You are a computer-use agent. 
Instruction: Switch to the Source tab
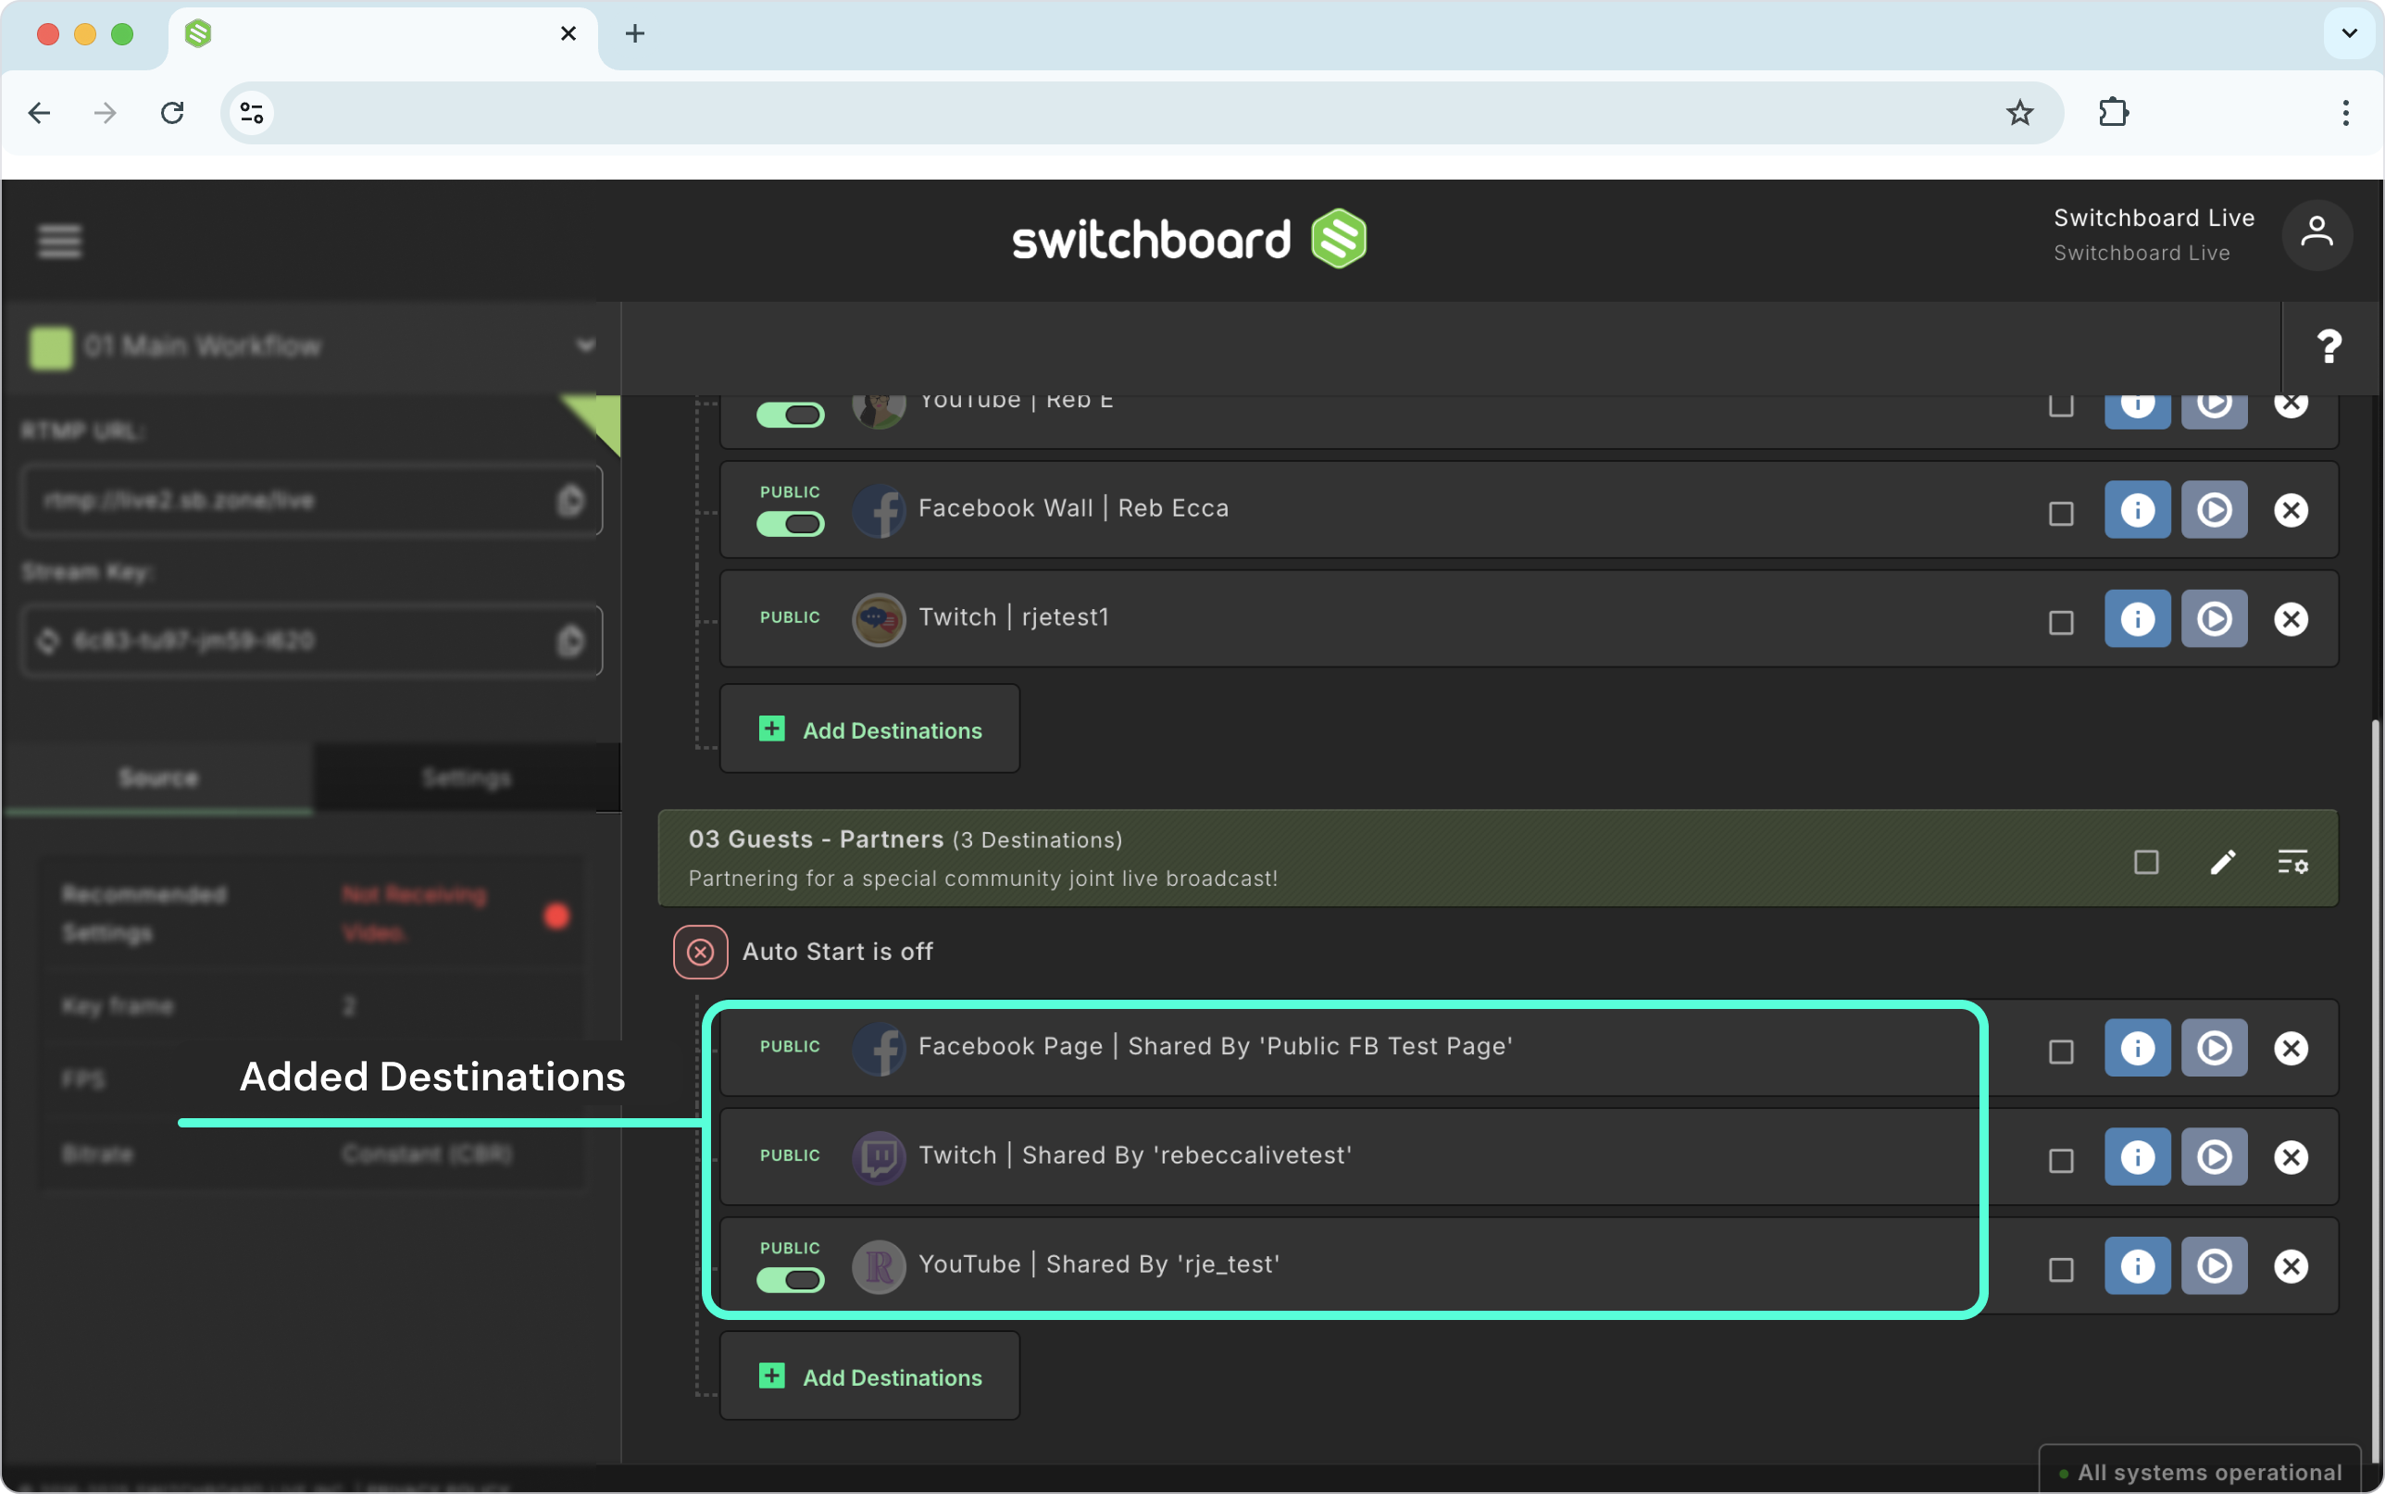(x=158, y=778)
